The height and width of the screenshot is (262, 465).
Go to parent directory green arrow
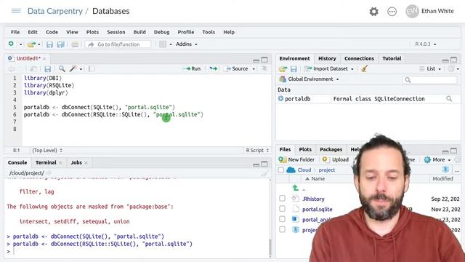(x=296, y=188)
